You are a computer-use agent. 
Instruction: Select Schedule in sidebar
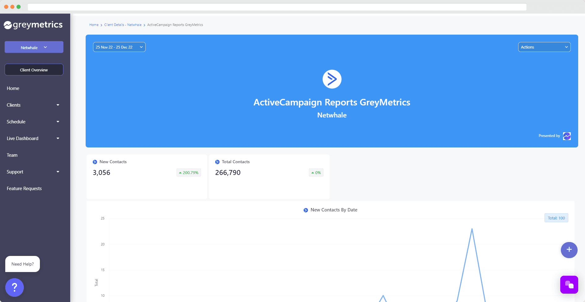coord(16,122)
